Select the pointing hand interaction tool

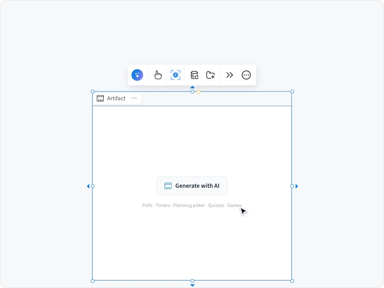click(158, 75)
